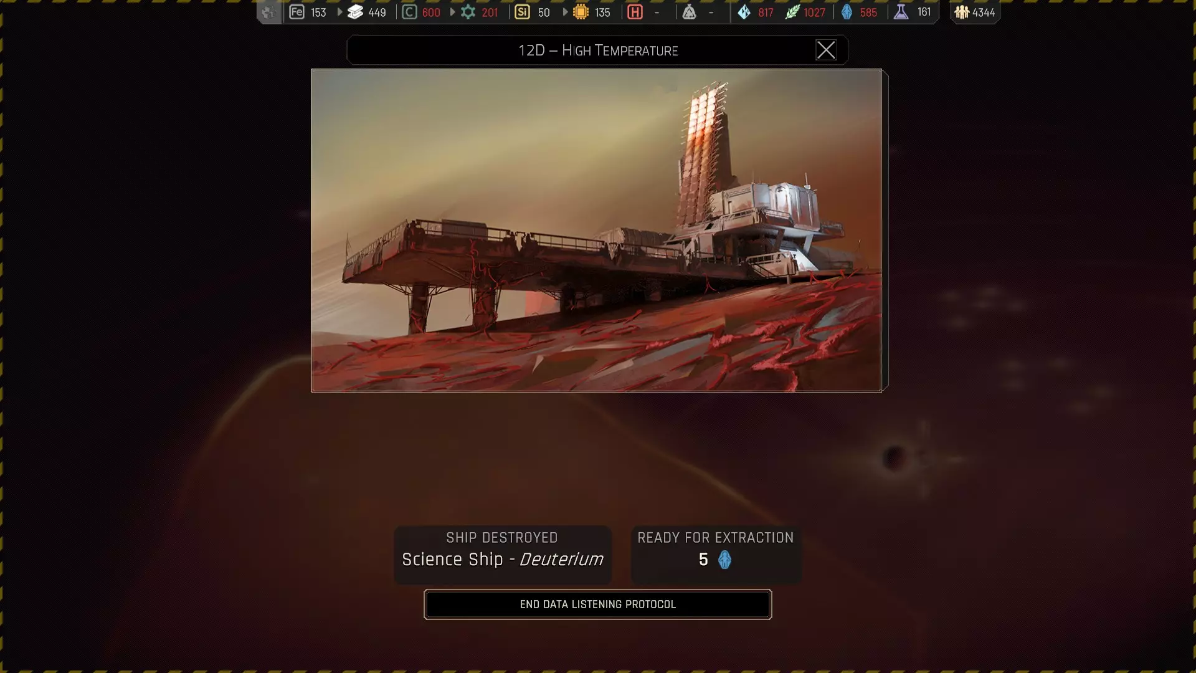
Task: Click the blue water droplet icon
Action: pos(744,12)
